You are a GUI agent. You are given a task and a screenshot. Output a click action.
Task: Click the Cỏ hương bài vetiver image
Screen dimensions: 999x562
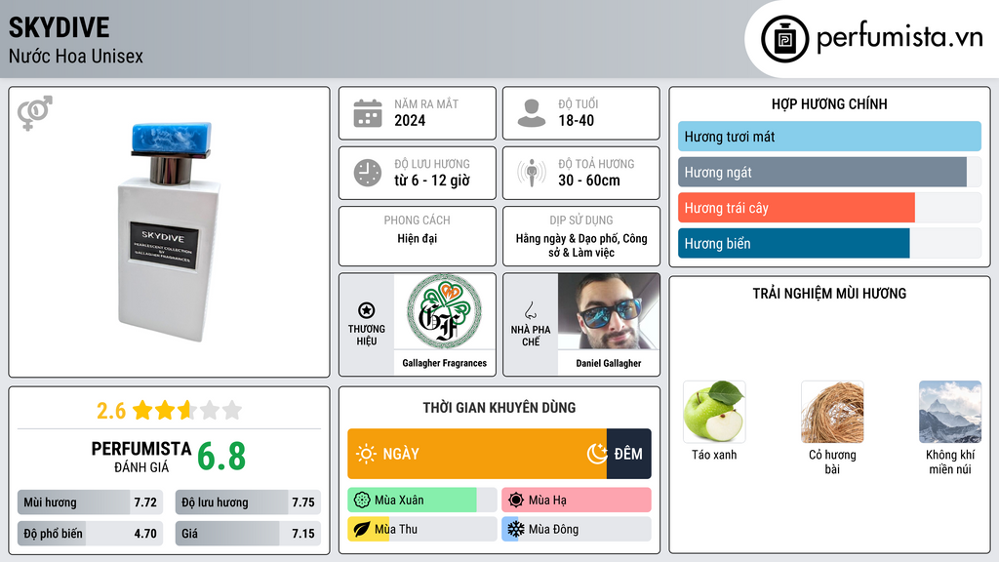pyautogui.click(x=832, y=412)
